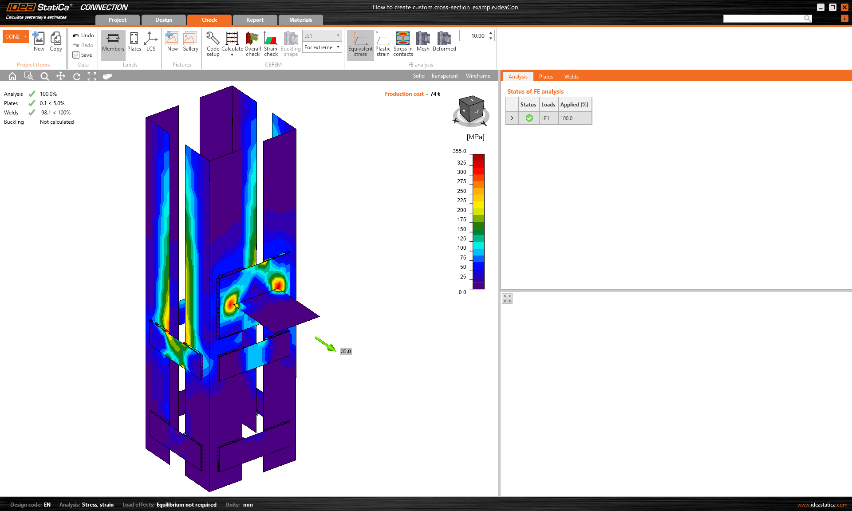Viewport: 852px width, 511px height.
Task: Switch to the Report tab
Action: pyautogui.click(x=255, y=20)
